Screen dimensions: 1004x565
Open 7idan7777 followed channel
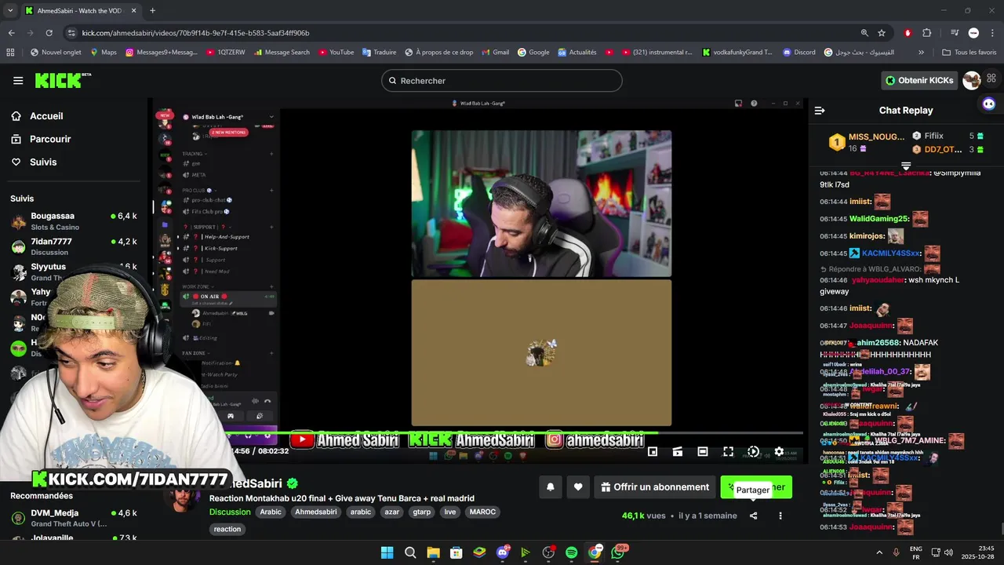[x=74, y=246]
